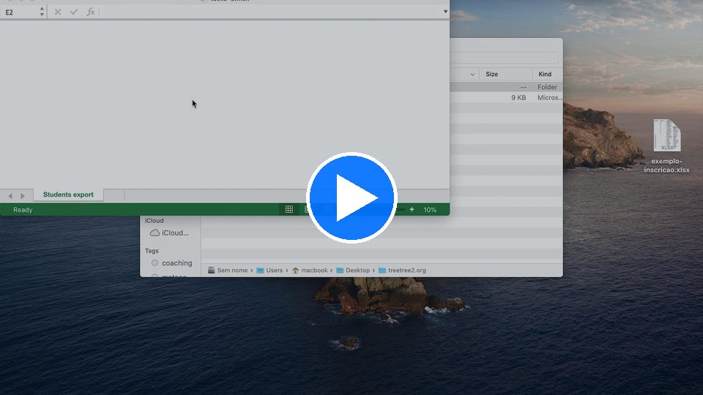Click the confirm entry checkmark icon
The width and height of the screenshot is (703, 395).
pos(74,12)
